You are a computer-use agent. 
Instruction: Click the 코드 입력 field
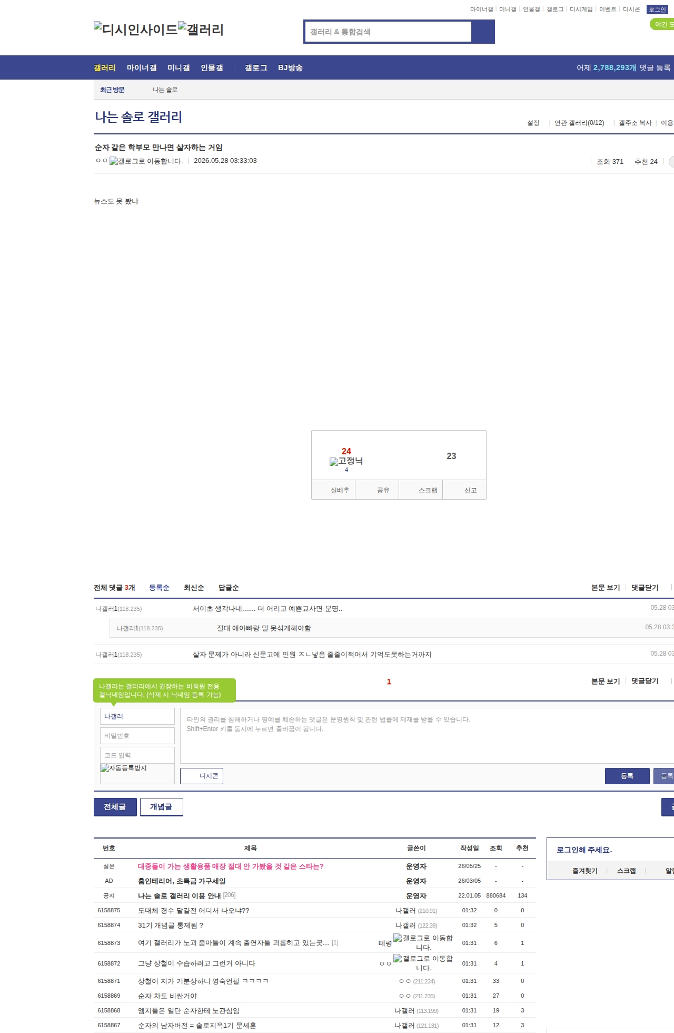137,755
